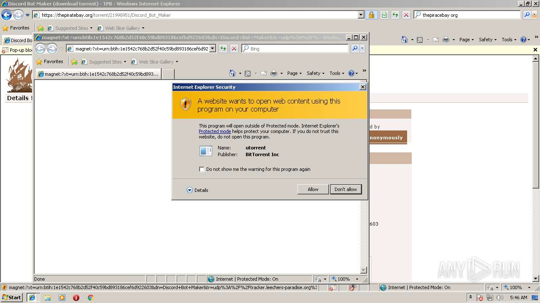The width and height of the screenshot is (540, 303).
Task: Click the RSS feeds icon in main window
Action: (420, 40)
